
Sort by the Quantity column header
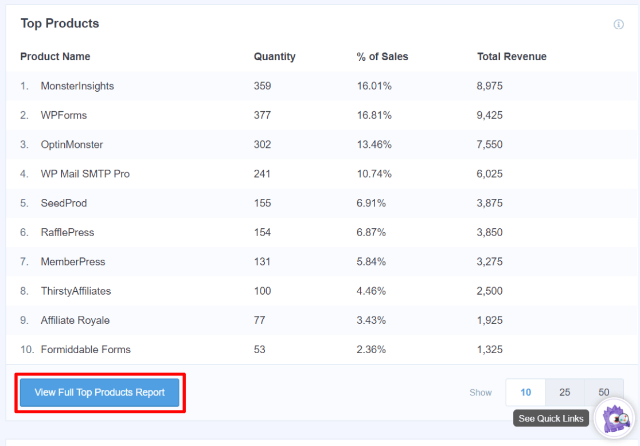275,56
